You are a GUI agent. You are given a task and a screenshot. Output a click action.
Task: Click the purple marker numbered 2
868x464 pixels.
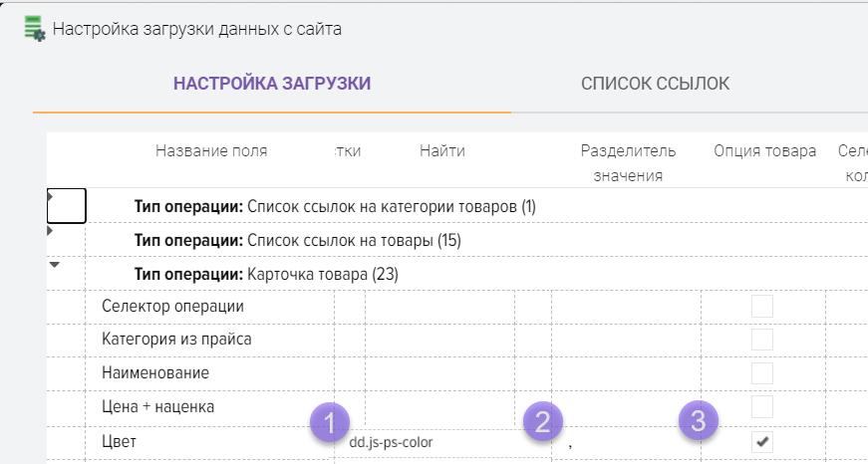click(x=542, y=422)
